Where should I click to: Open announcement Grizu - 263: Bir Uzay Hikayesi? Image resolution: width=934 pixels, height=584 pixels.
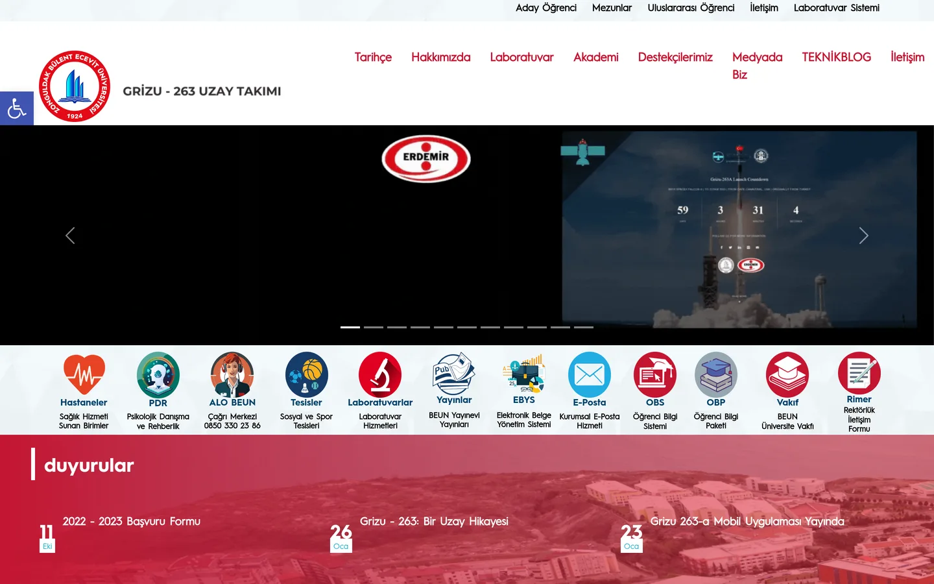tap(434, 522)
